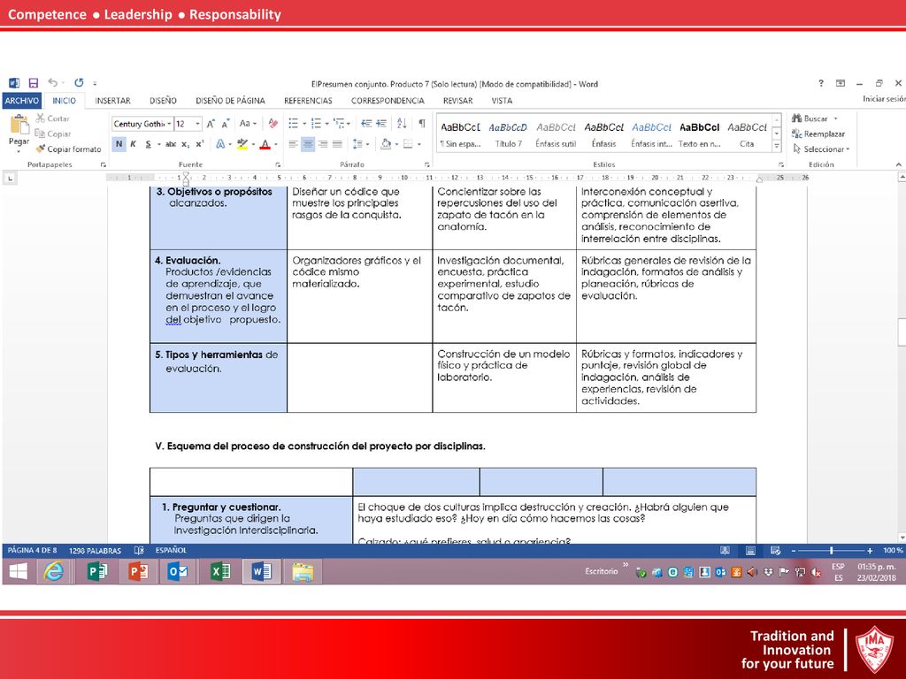Viewport: 906px width, 679px height.
Task: Click the Buscar binoculars button
Action: 810,118
